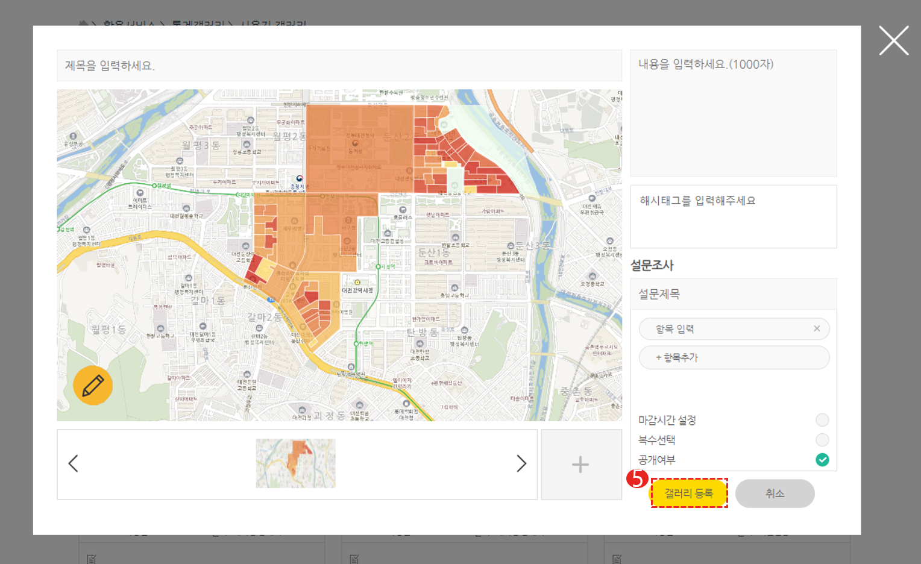Viewport: 921px width, 564px height.
Task: Click the 설문제목 survey title field
Action: (x=733, y=294)
